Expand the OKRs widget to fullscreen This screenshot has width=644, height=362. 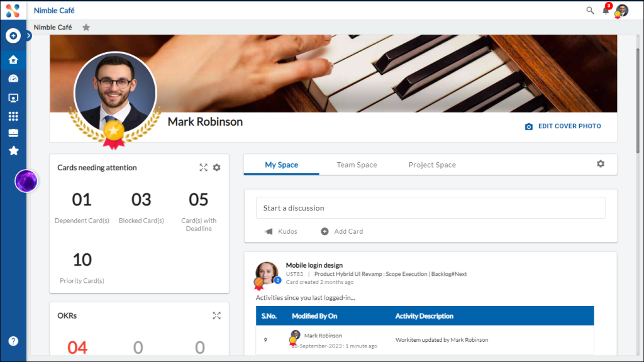[x=217, y=315]
